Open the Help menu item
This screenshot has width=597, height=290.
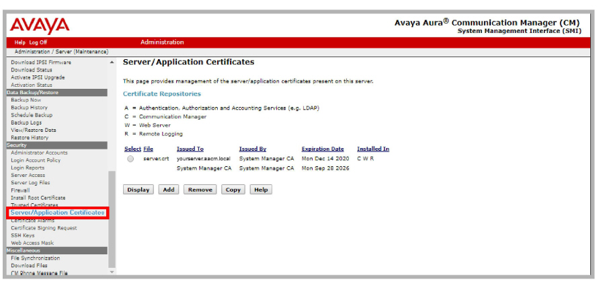tap(19, 42)
